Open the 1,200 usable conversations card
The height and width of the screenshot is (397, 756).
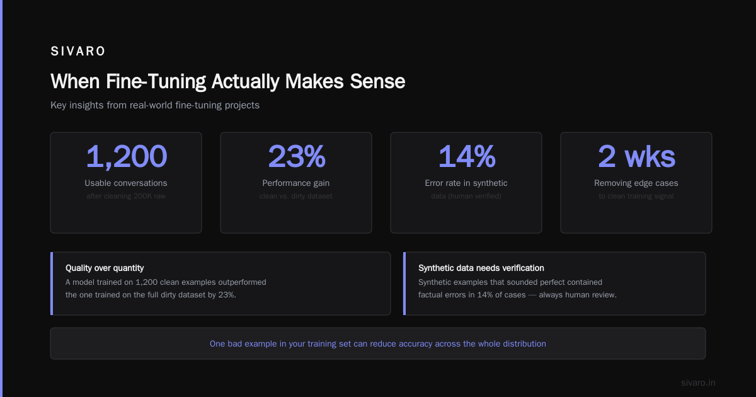(126, 183)
